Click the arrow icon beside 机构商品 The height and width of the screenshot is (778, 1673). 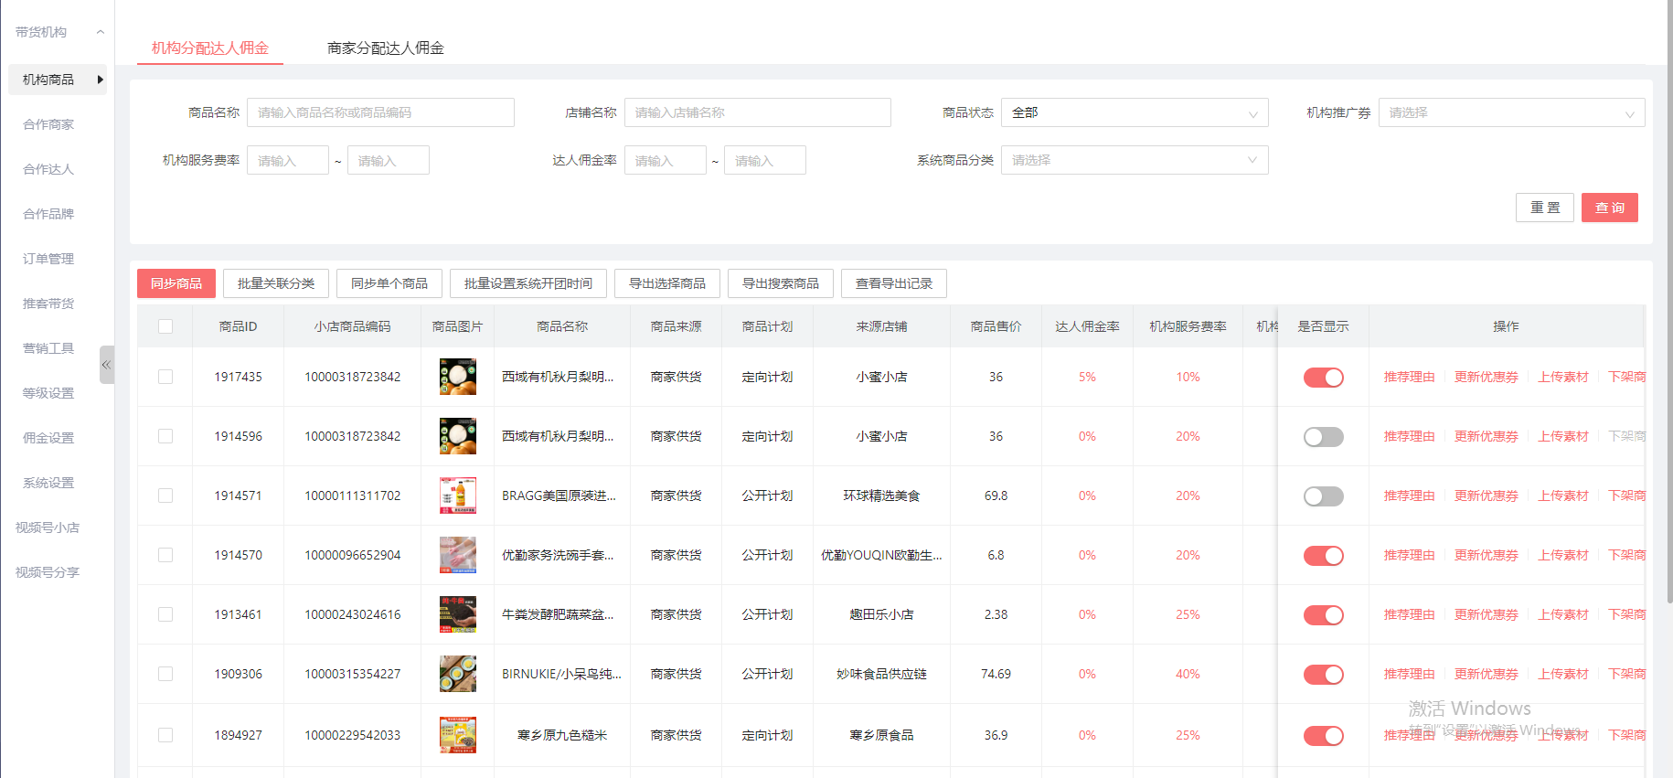pyautogui.click(x=100, y=80)
